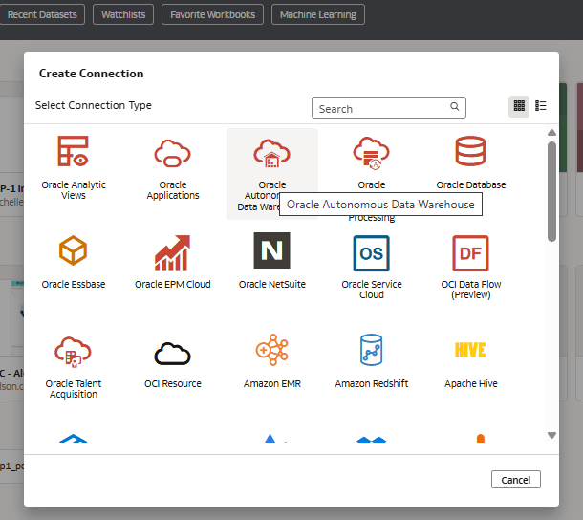This screenshot has height=520, width=583.
Task: Click the Amazon Redshift label
Action: tap(372, 383)
